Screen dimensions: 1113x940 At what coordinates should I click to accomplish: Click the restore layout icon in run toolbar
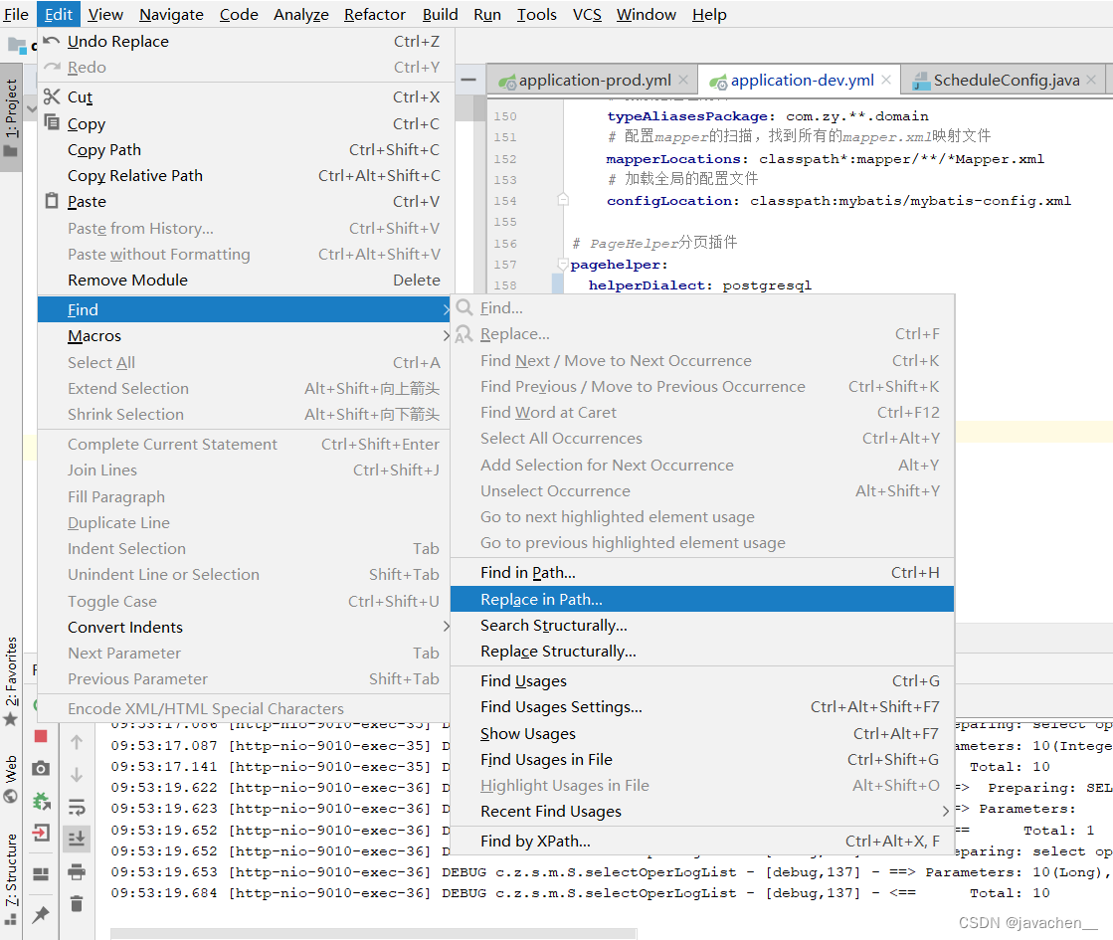(x=40, y=872)
